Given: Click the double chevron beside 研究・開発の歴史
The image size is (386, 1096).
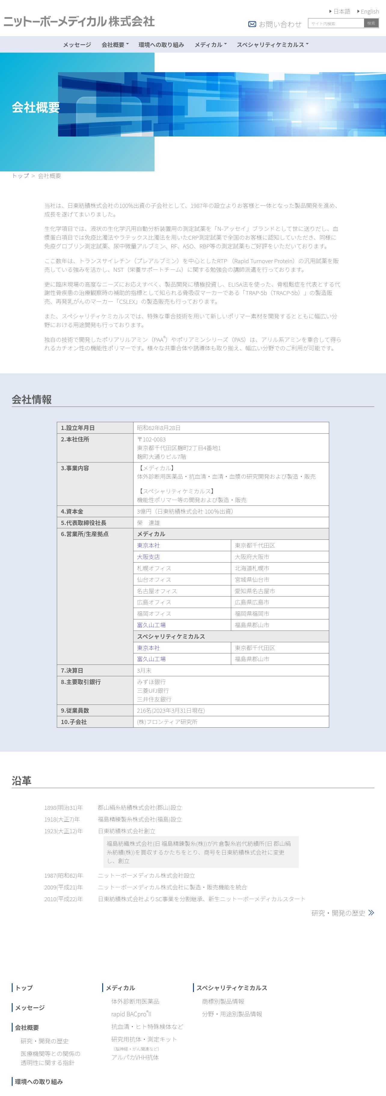Looking at the screenshot, I should click(x=371, y=913).
